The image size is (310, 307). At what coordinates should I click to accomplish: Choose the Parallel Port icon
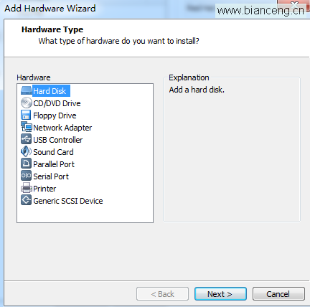pos(26,164)
